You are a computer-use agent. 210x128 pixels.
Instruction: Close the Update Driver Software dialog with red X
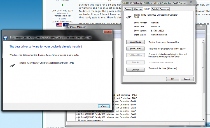click(x=108, y=32)
